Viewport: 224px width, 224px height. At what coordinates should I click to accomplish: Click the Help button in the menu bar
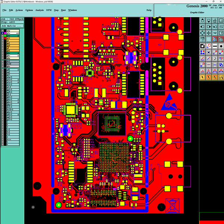[149, 10]
